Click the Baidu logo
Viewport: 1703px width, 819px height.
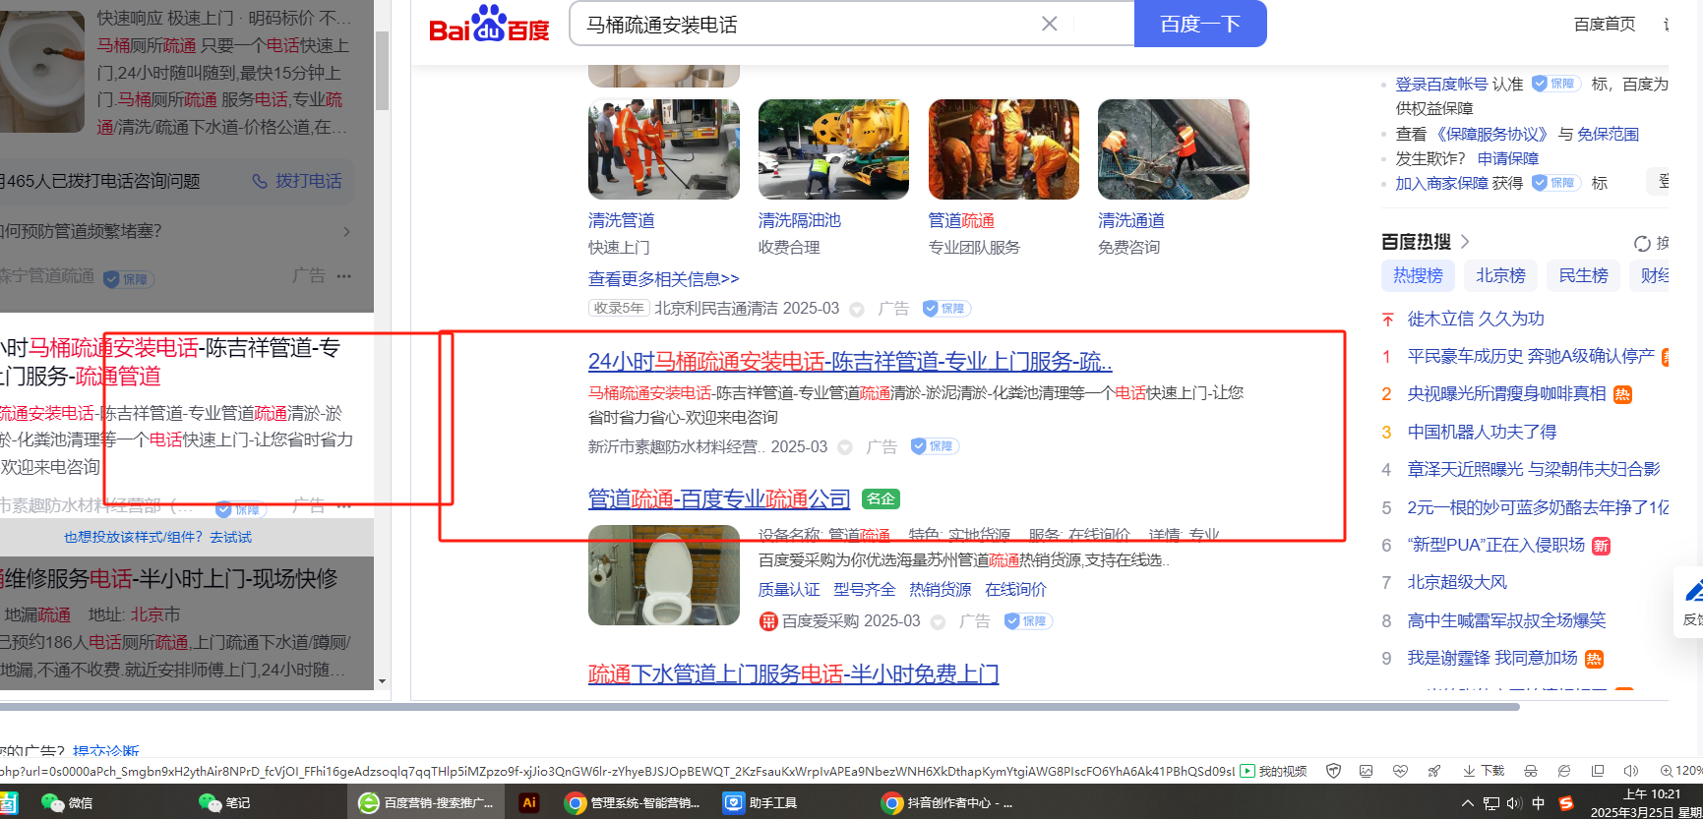point(489,25)
